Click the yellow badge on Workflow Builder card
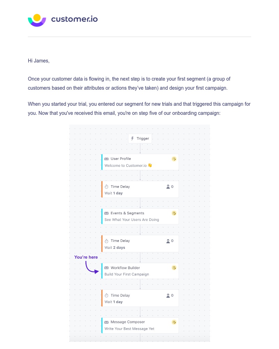Screen dimensions: 279x349 pyautogui.click(x=174, y=268)
